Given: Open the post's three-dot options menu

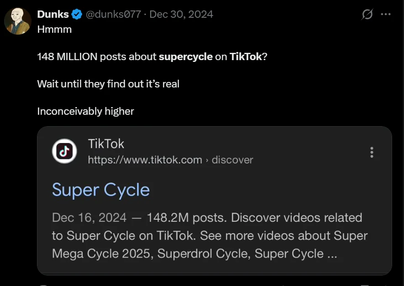Looking at the screenshot, I should 386,14.
